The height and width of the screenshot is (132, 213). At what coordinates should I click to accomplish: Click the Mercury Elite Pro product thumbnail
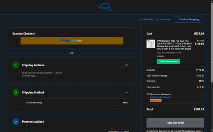[150, 44]
